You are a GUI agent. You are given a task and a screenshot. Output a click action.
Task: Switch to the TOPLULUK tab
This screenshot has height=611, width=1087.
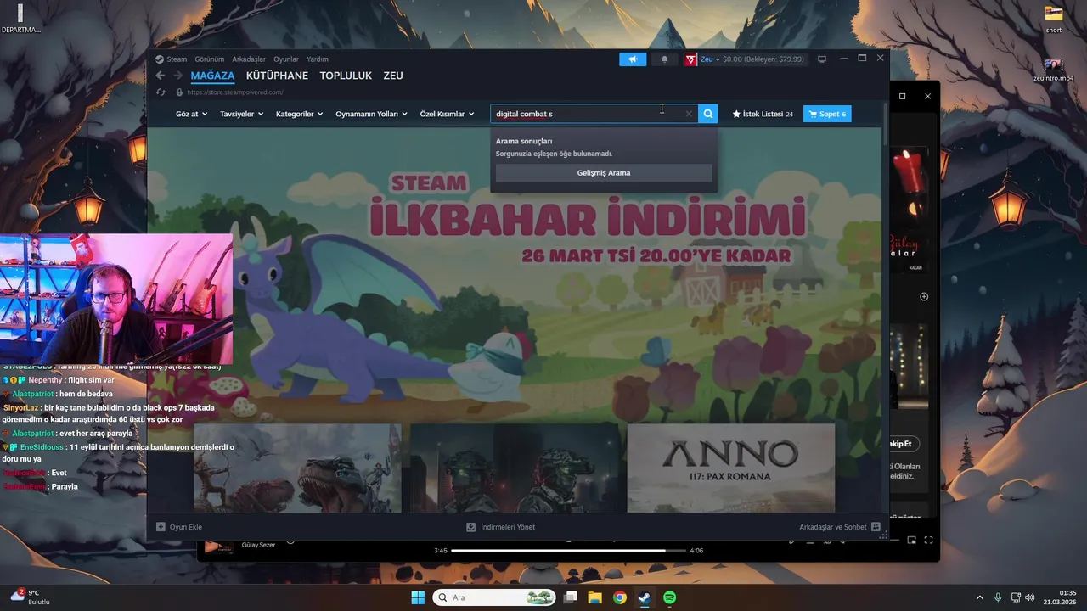click(x=346, y=76)
